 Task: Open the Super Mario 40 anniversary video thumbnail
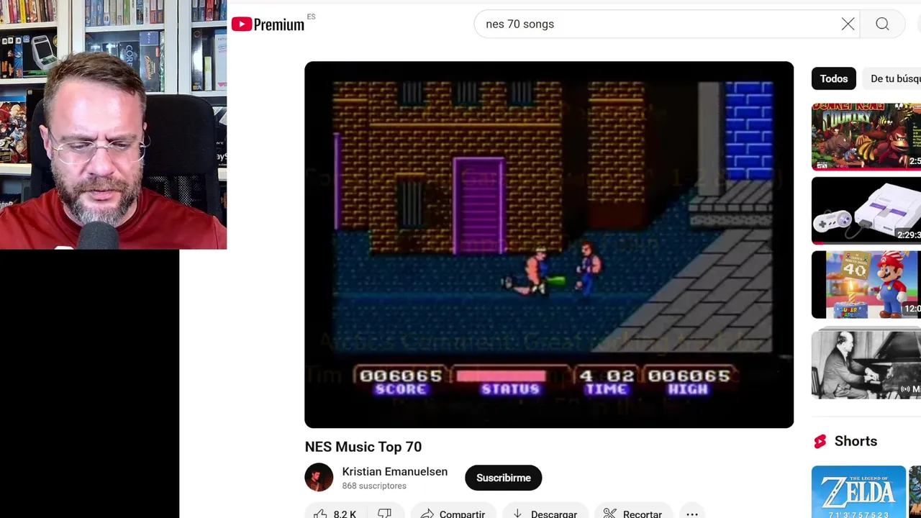866,285
